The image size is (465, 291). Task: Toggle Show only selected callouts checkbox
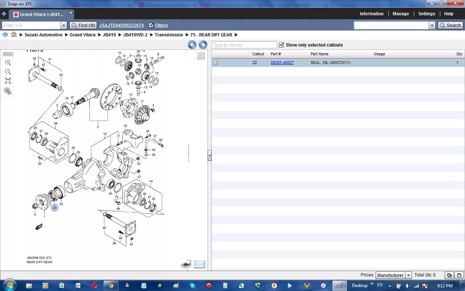(281, 45)
